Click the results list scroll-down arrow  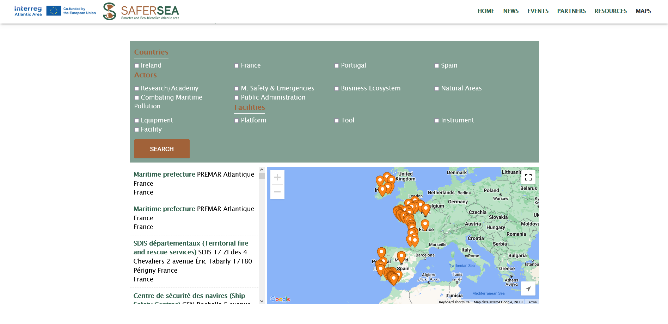(x=262, y=301)
